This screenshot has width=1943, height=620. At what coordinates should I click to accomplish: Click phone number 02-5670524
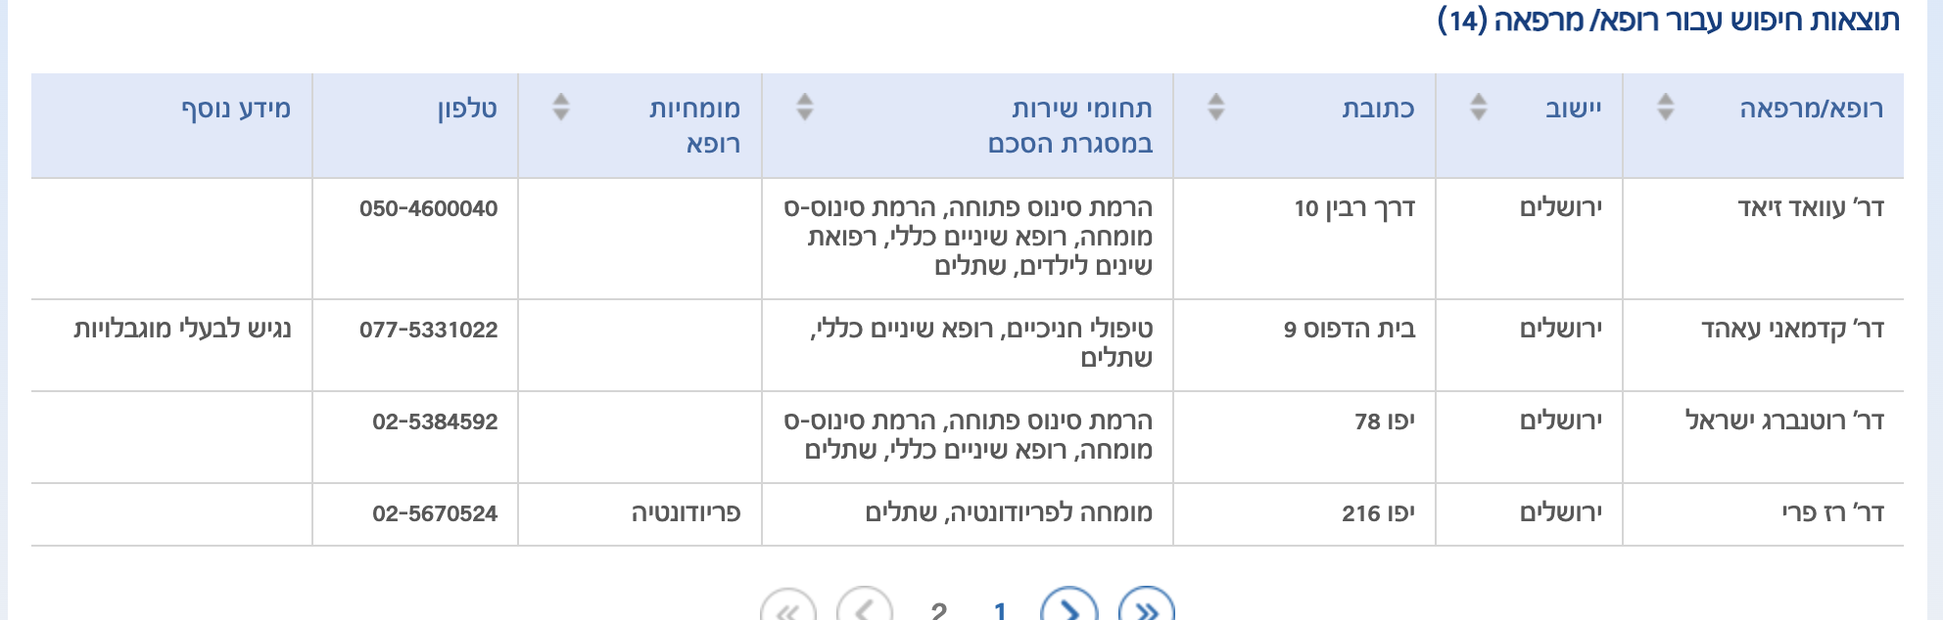(435, 513)
